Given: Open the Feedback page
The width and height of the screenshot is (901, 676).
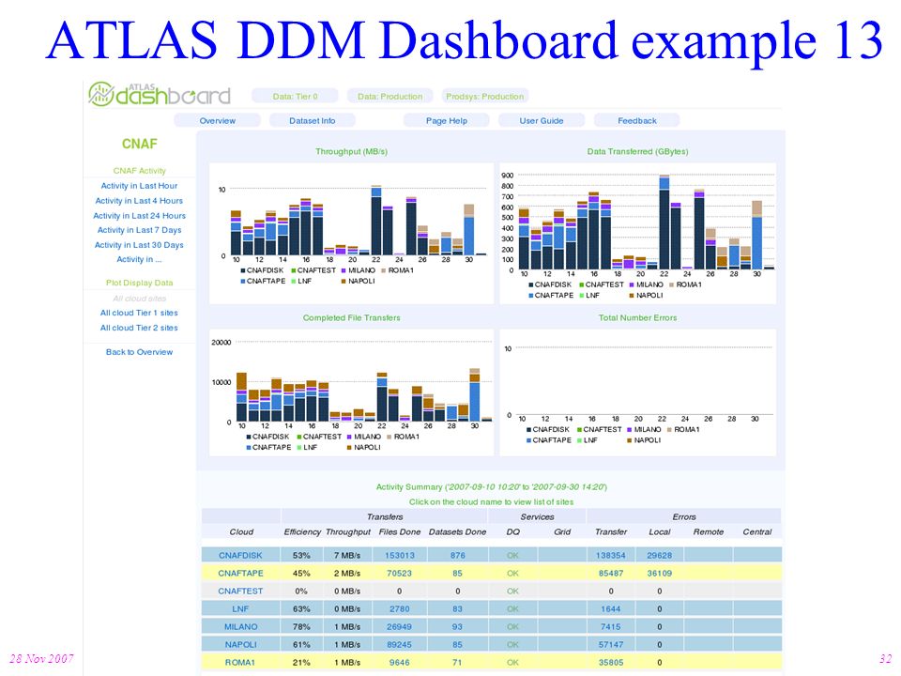Looking at the screenshot, I should [636, 120].
